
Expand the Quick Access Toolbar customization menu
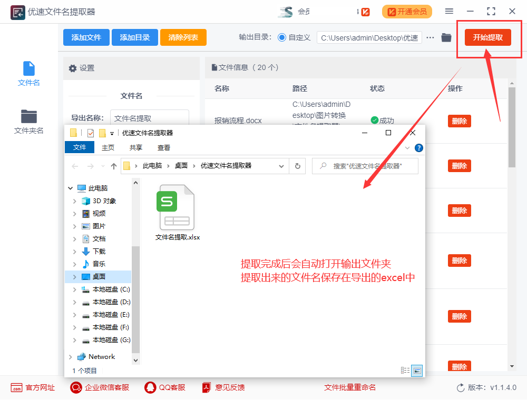[x=112, y=134]
